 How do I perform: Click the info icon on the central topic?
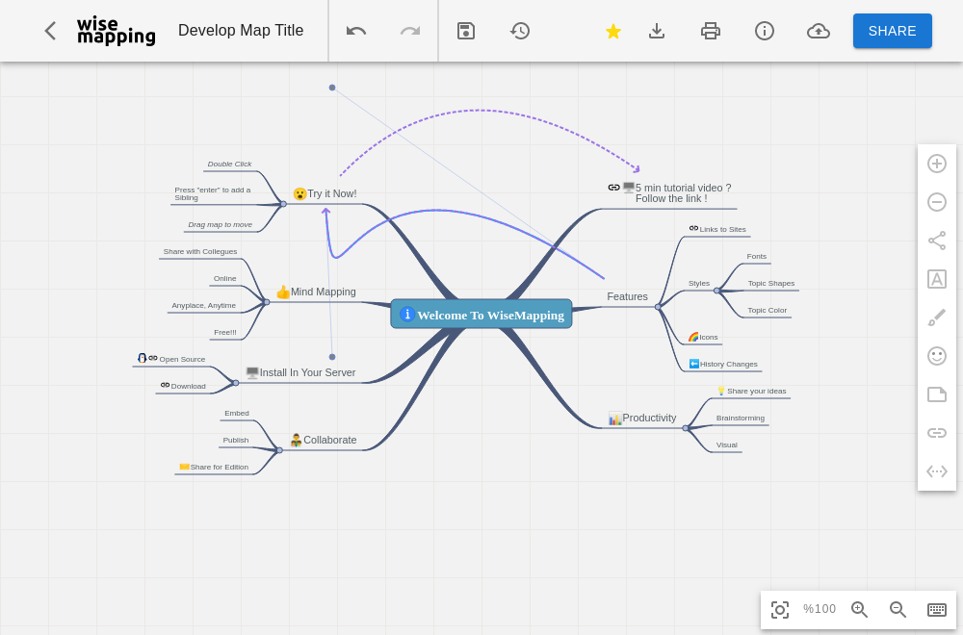[406, 314]
